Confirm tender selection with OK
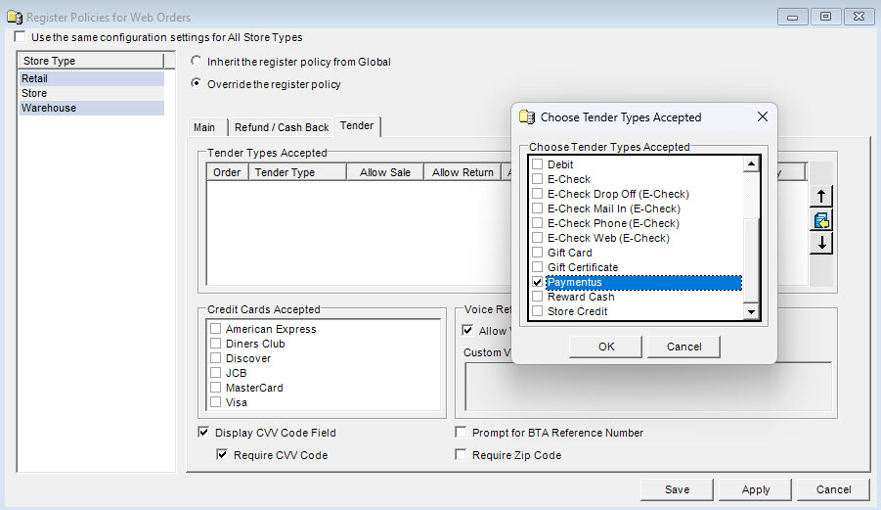 (x=605, y=347)
